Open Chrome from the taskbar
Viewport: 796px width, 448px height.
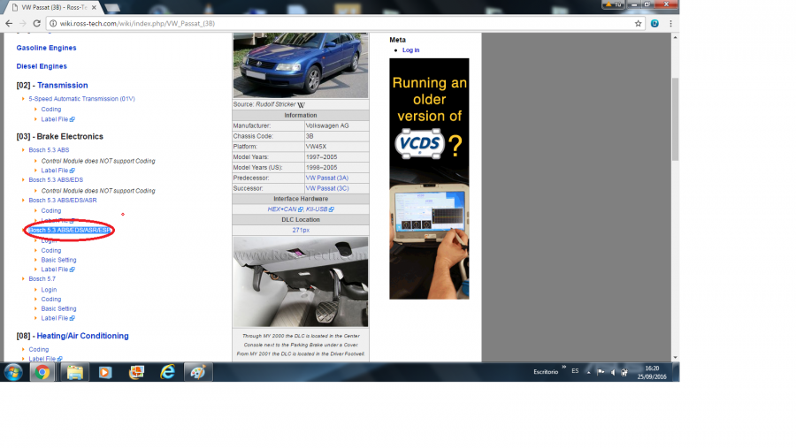pyautogui.click(x=42, y=372)
